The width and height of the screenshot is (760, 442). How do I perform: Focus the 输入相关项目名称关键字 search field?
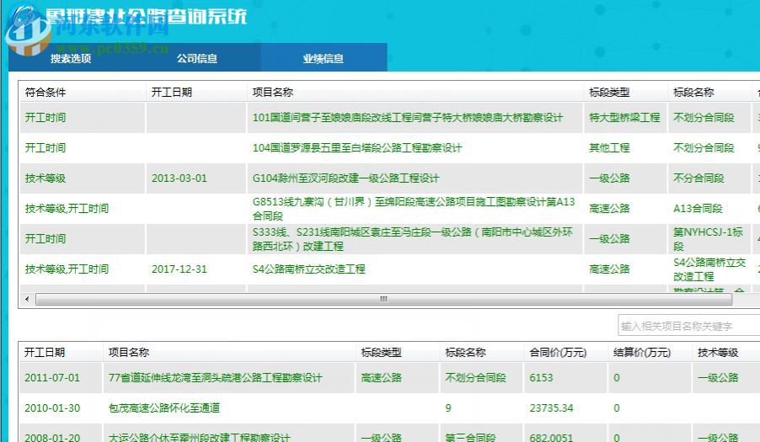tap(688, 325)
